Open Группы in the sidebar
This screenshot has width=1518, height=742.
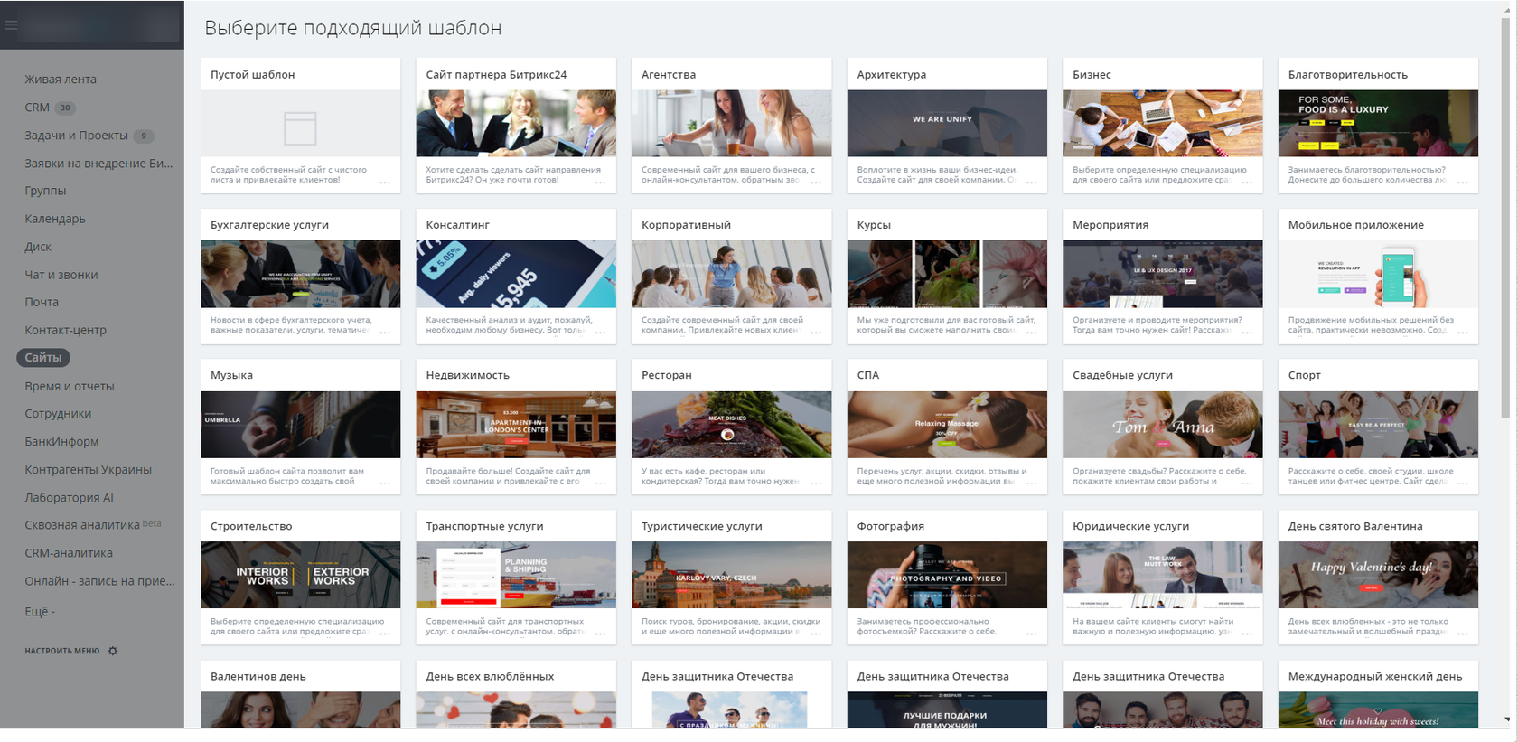pos(45,191)
